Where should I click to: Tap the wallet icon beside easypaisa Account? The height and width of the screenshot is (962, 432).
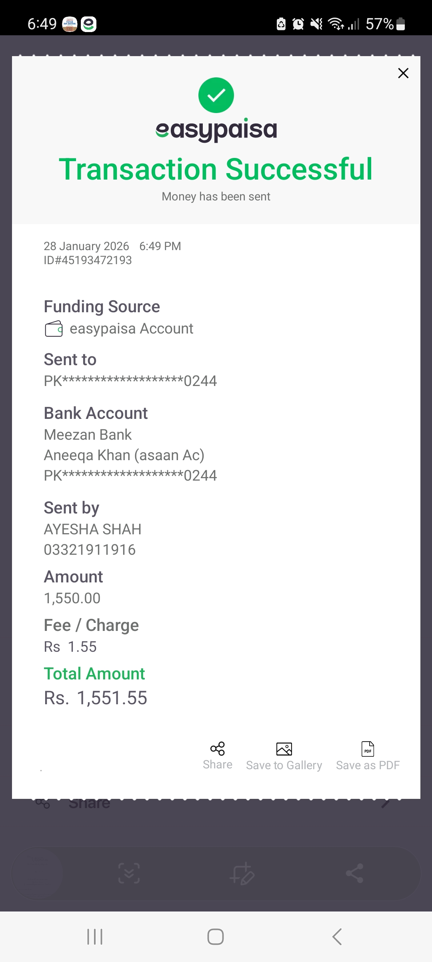[54, 329]
